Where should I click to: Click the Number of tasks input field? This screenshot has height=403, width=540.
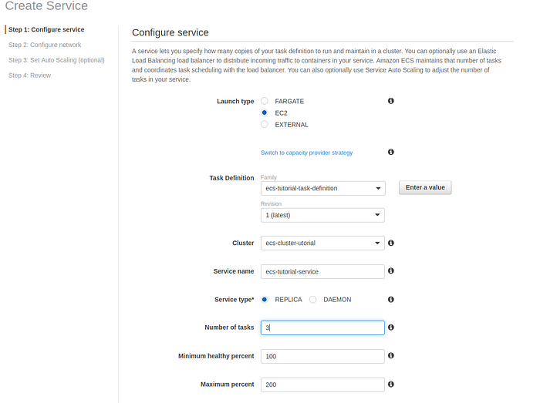[x=322, y=327]
